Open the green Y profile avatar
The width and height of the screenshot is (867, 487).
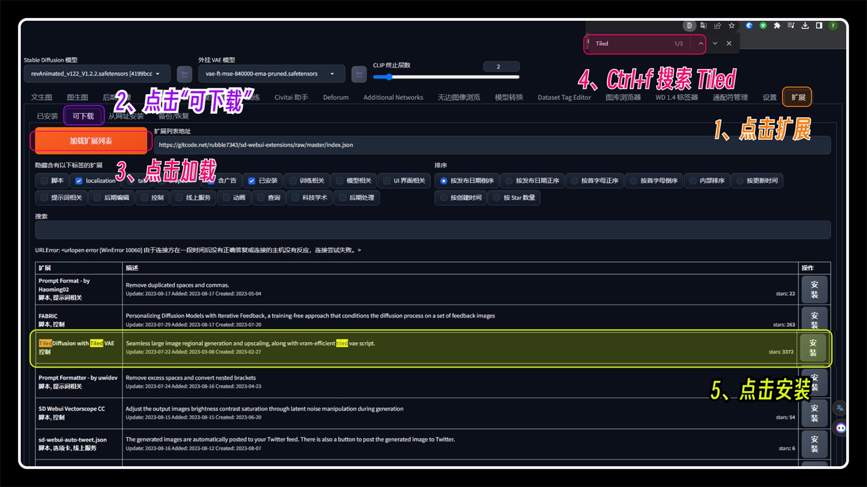pyautogui.click(x=833, y=25)
